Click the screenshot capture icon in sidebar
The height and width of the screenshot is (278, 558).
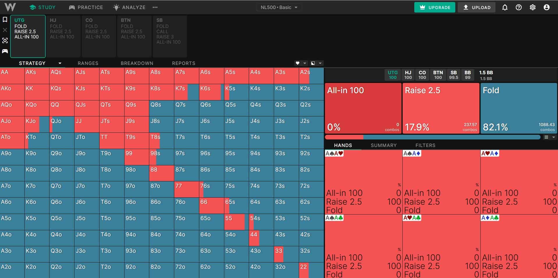[x=5, y=40]
